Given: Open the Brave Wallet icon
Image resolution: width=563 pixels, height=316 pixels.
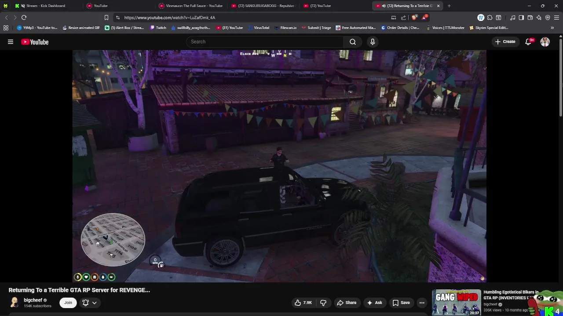Looking at the screenshot, I should point(530,18).
